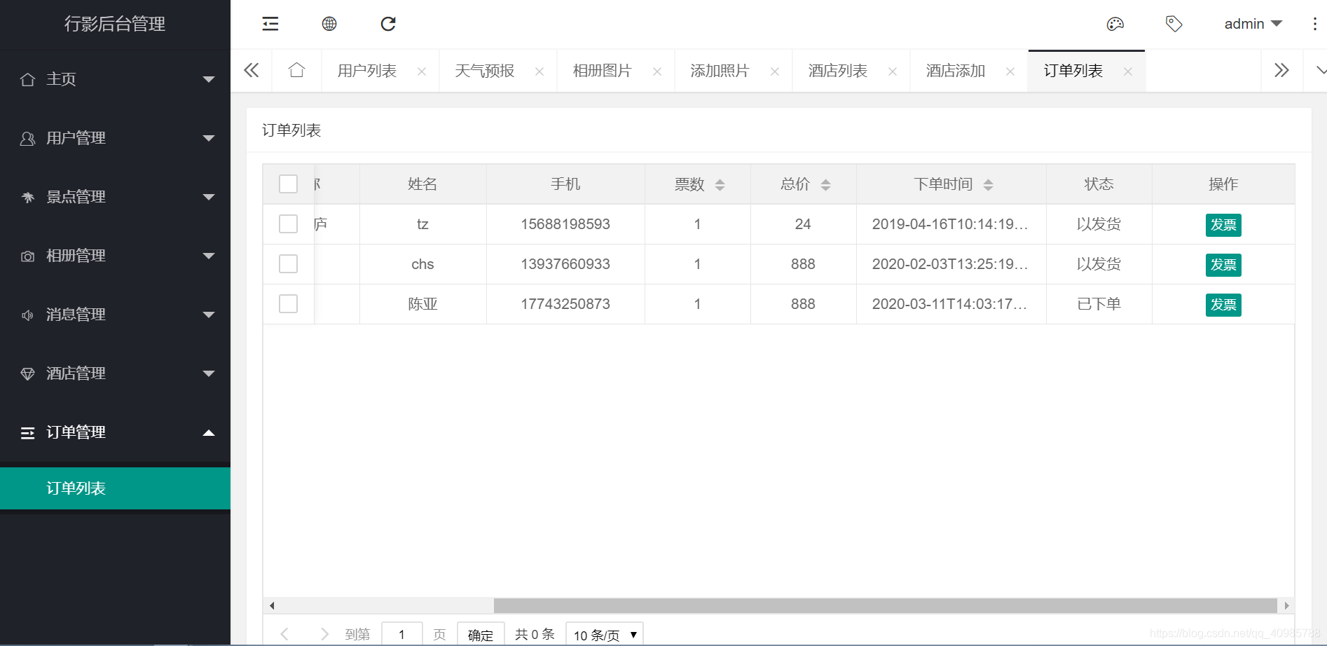Close the 酒店添加 tab

[x=1010, y=71]
